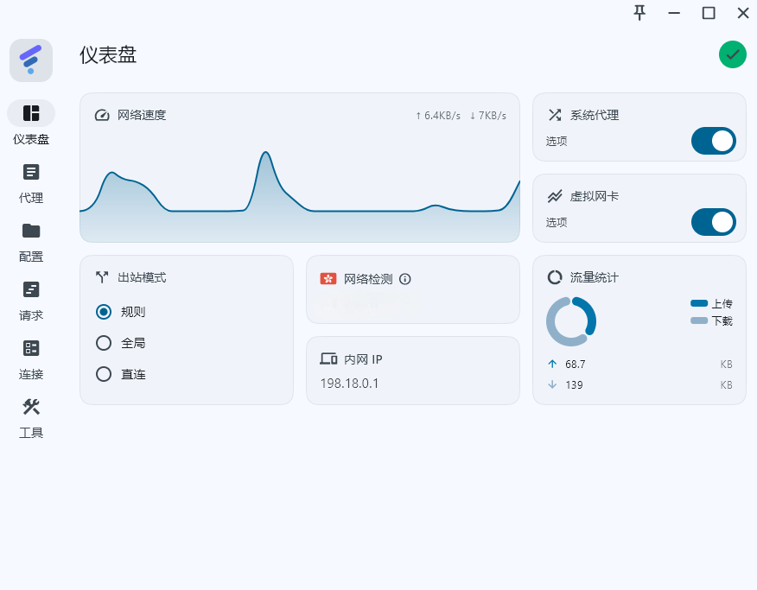Open 选项 under 虚拟网卡

(557, 222)
